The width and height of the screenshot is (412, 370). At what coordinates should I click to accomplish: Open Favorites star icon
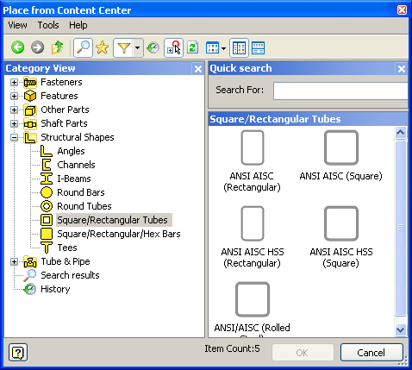103,47
